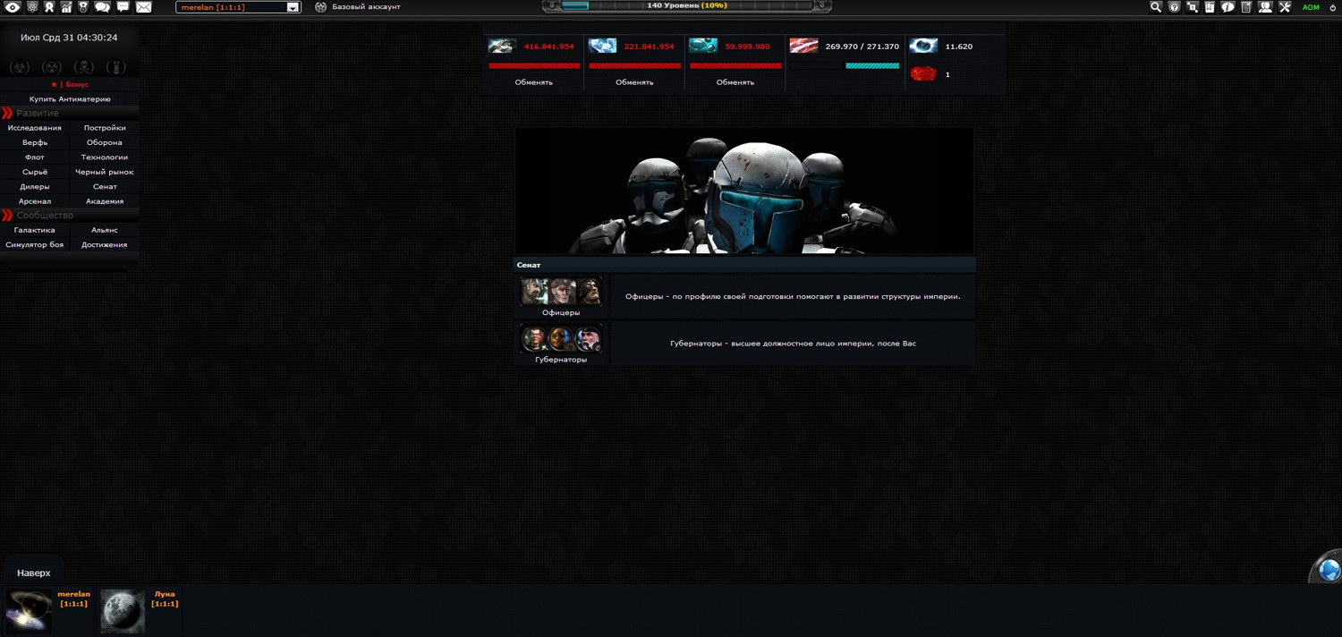Image resolution: width=1342 pixels, height=637 pixels.
Task: Open Постройки in the sidebar menu
Action: (x=105, y=128)
